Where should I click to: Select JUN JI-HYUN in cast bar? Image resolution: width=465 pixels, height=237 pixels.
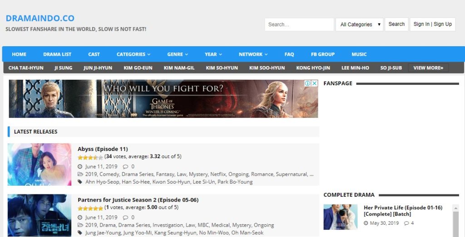click(x=98, y=68)
